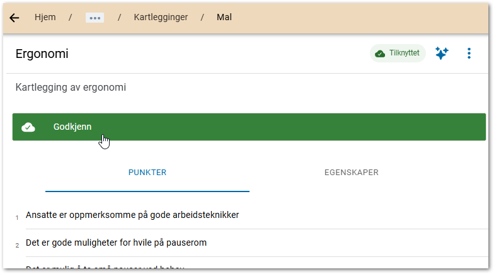Open the Hjem breadcrumb link
The image size is (494, 274).
[x=45, y=18]
